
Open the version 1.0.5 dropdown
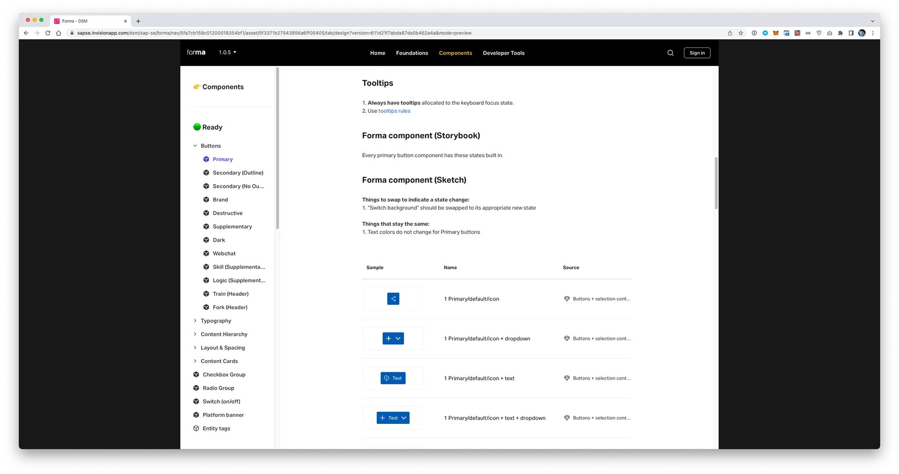pos(228,52)
